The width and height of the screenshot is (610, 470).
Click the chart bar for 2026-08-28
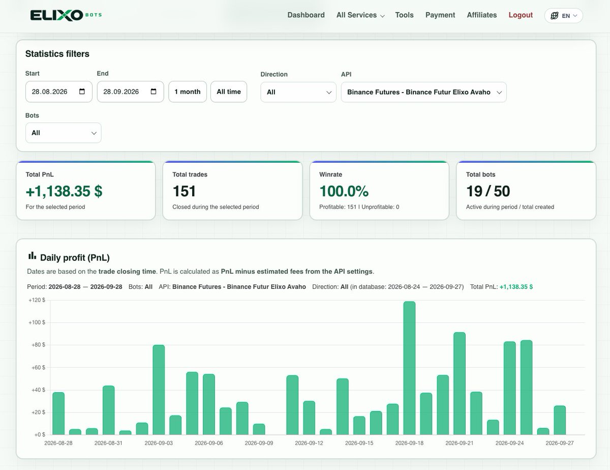[58, 414]
